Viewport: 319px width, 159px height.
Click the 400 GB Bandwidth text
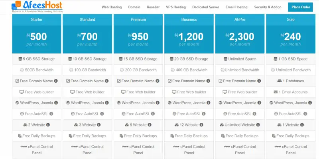(192, 70)
